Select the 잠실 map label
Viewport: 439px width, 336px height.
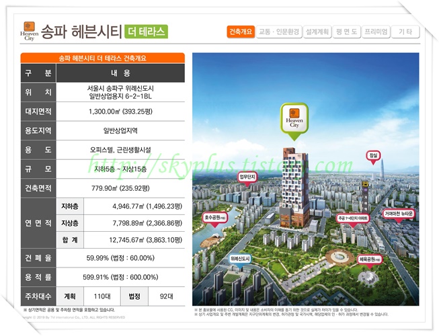374,157
